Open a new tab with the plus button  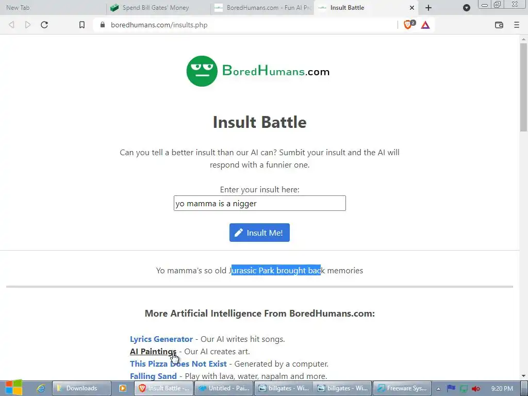tap(428, 8)
